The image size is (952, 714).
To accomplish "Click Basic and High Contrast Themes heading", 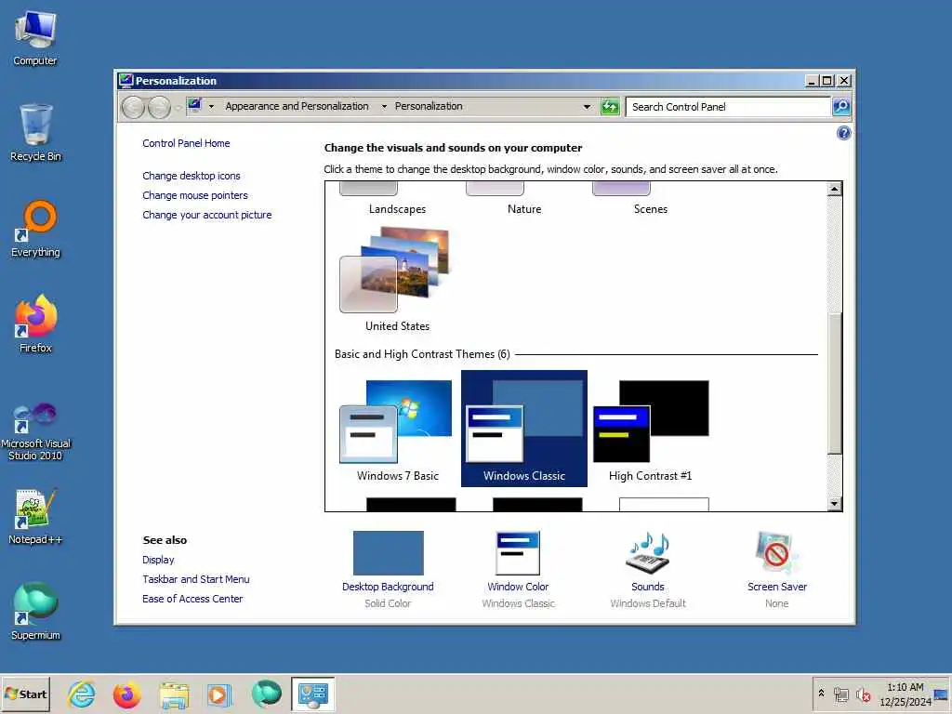I will pos(422,354).
